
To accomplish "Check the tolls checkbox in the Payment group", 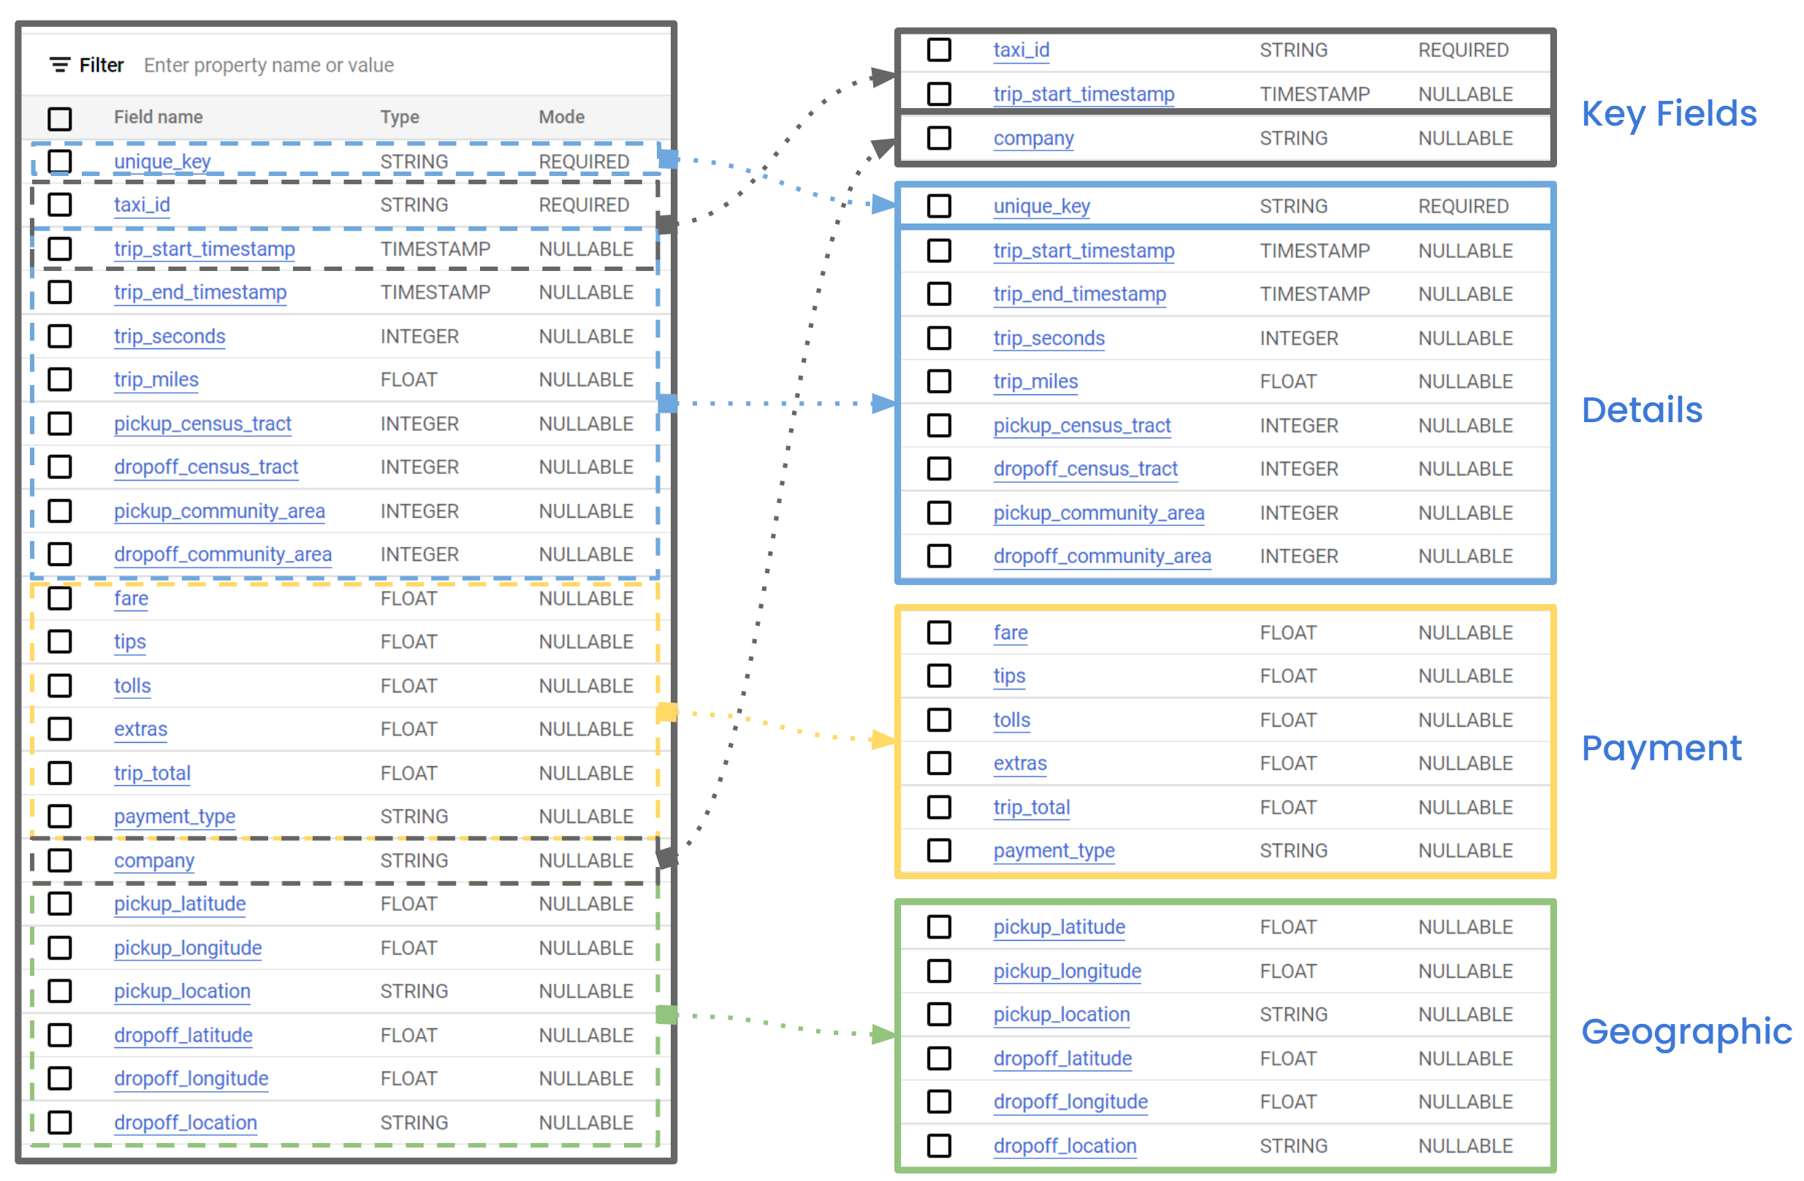I will point(938,719).
